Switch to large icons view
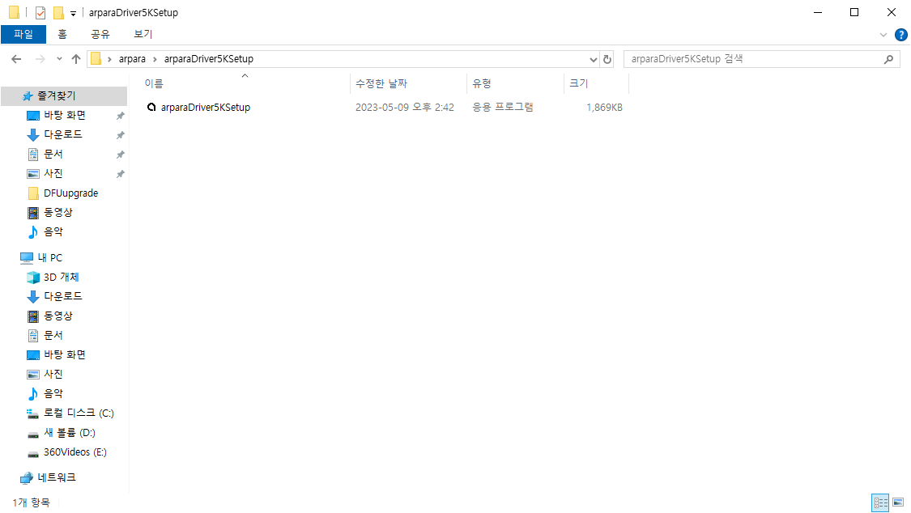This screenshot has height=513, width=911. point(899,502)
